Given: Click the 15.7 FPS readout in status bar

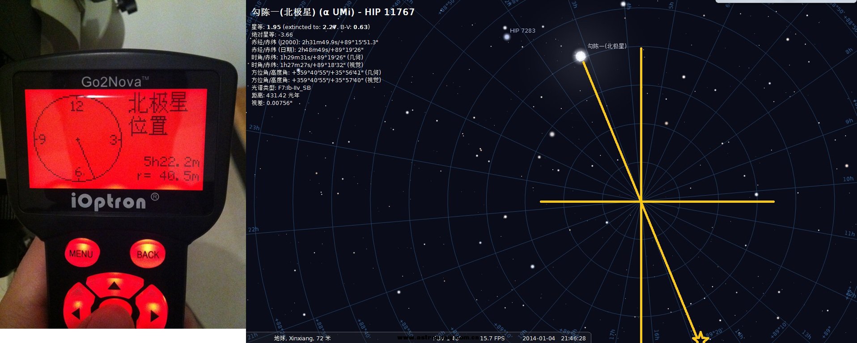Looking at the screenshot, I should point(492,338).
